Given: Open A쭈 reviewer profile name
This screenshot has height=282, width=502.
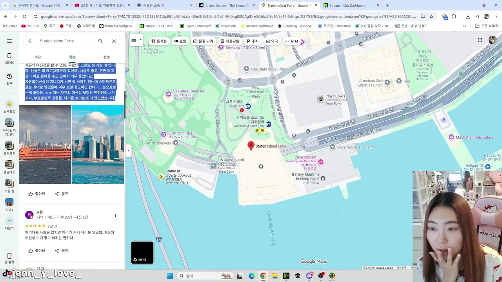Looking at the screenshot, I should (x=40, y=212).
